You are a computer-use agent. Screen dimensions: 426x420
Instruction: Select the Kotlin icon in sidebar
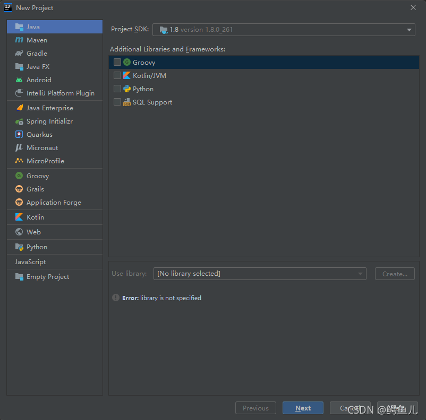coord(19,217)
